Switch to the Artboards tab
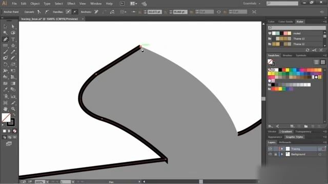This screenshot has width=328, height=184. (x=285, y=142)
